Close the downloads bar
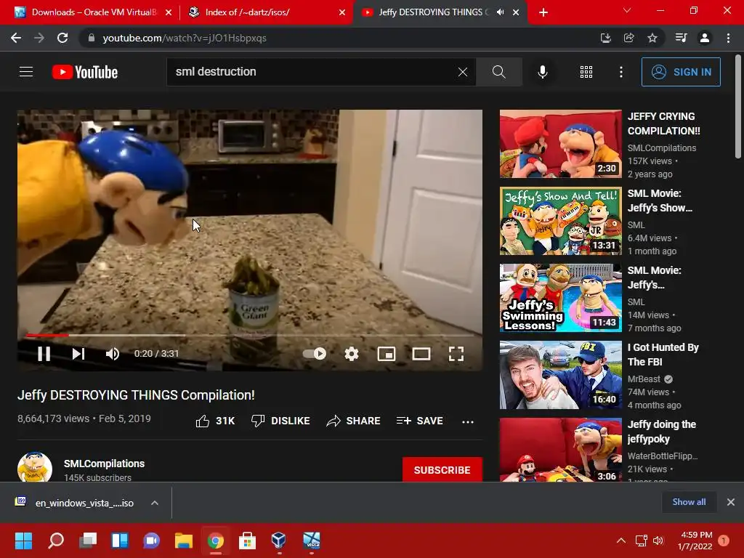 (731, 502)
